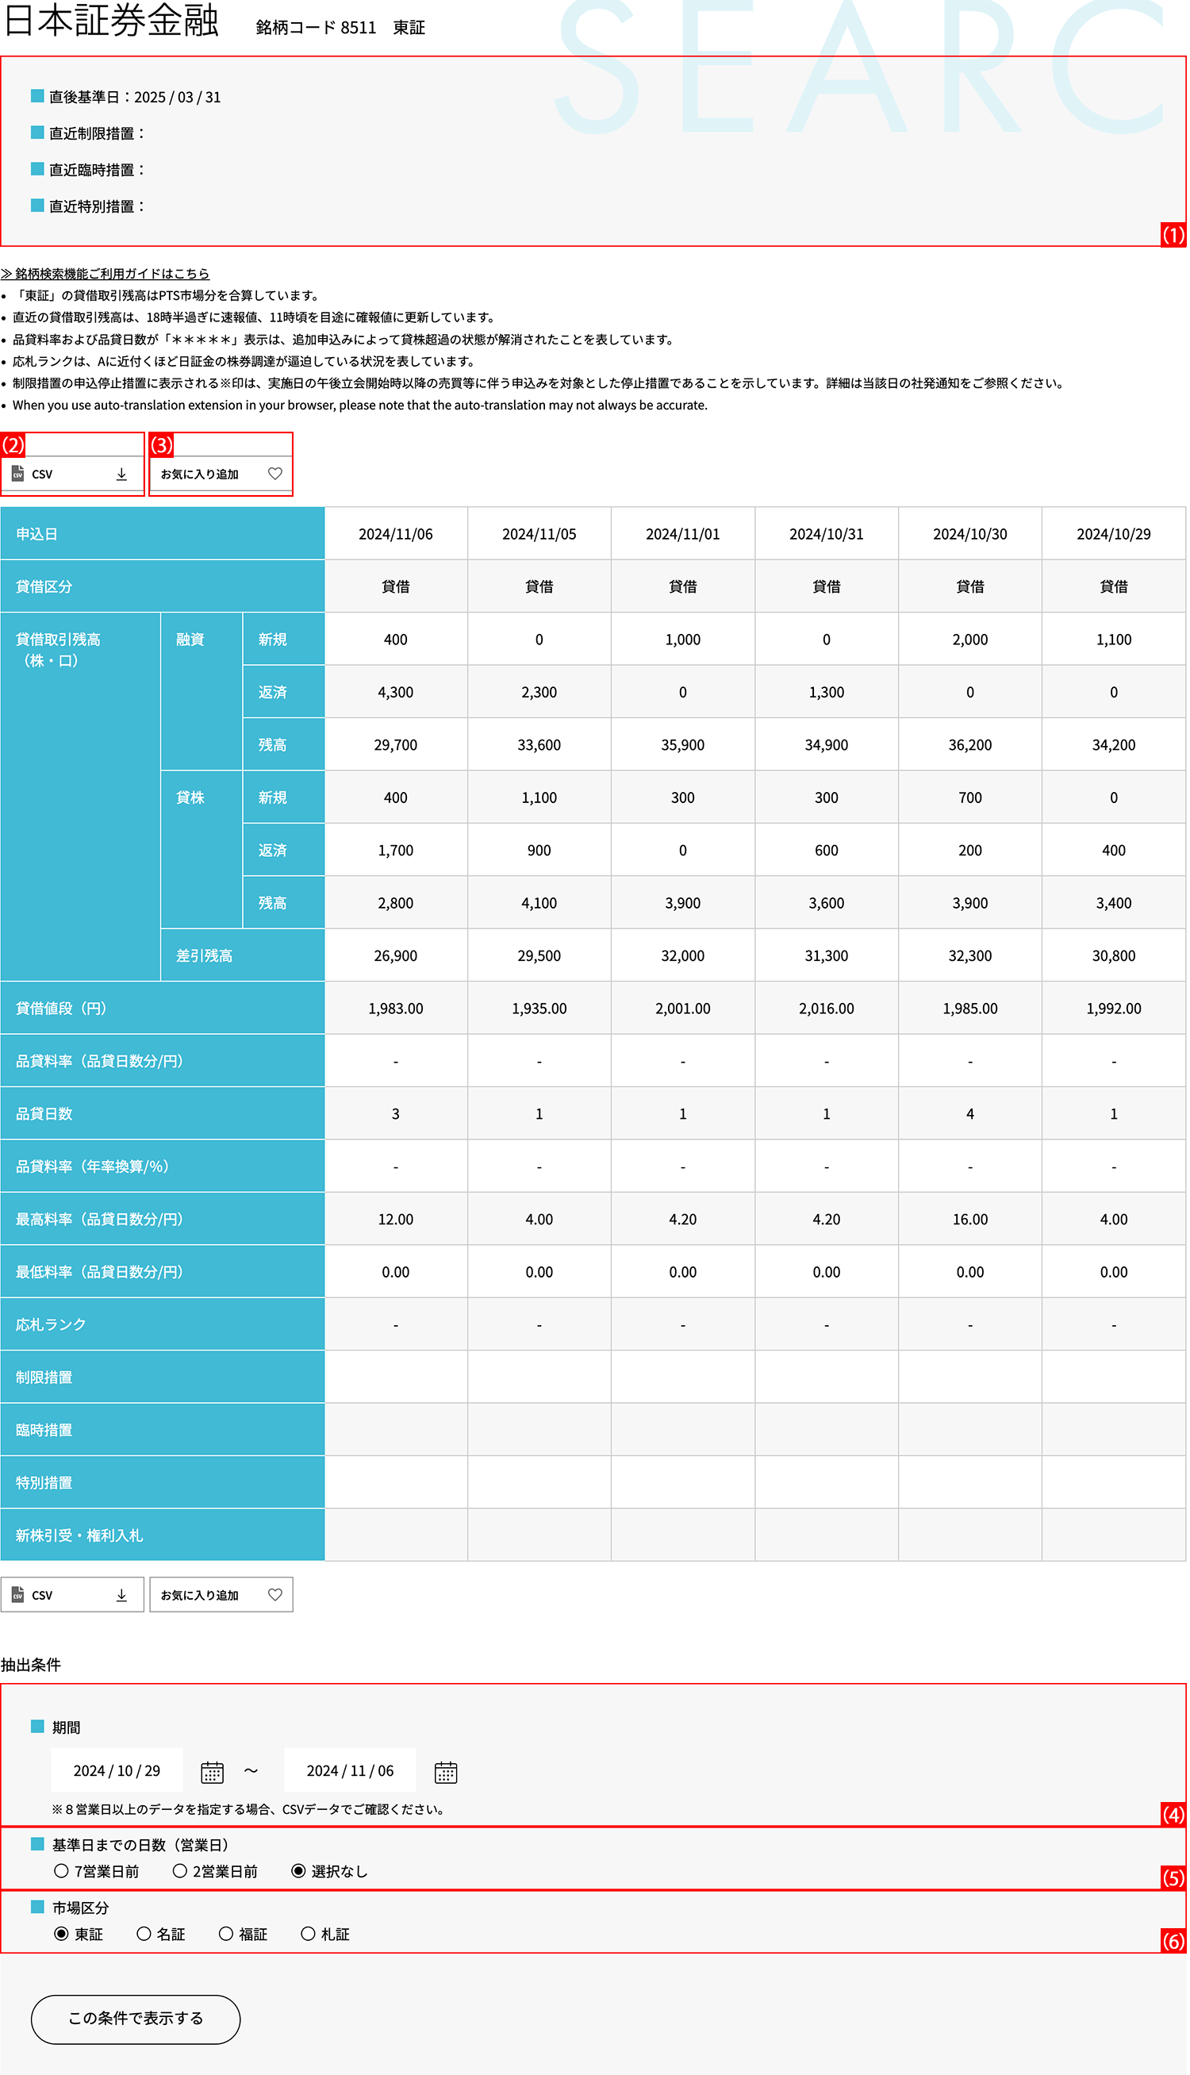Click the 貸借区分 row header

click(163, 586)
